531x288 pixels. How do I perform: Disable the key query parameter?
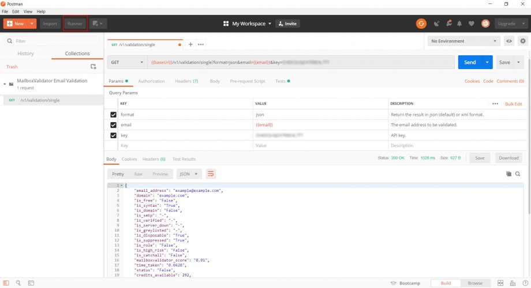coord(113,135)
